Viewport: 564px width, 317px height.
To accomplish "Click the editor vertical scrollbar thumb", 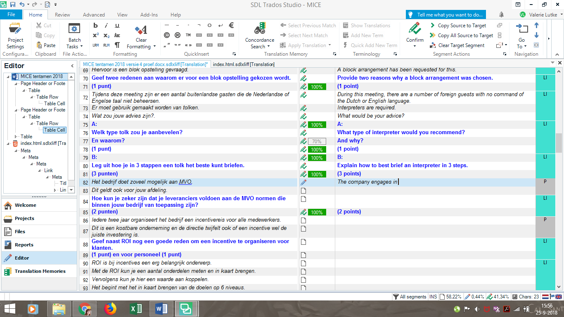I will click(x=559, y=143).
